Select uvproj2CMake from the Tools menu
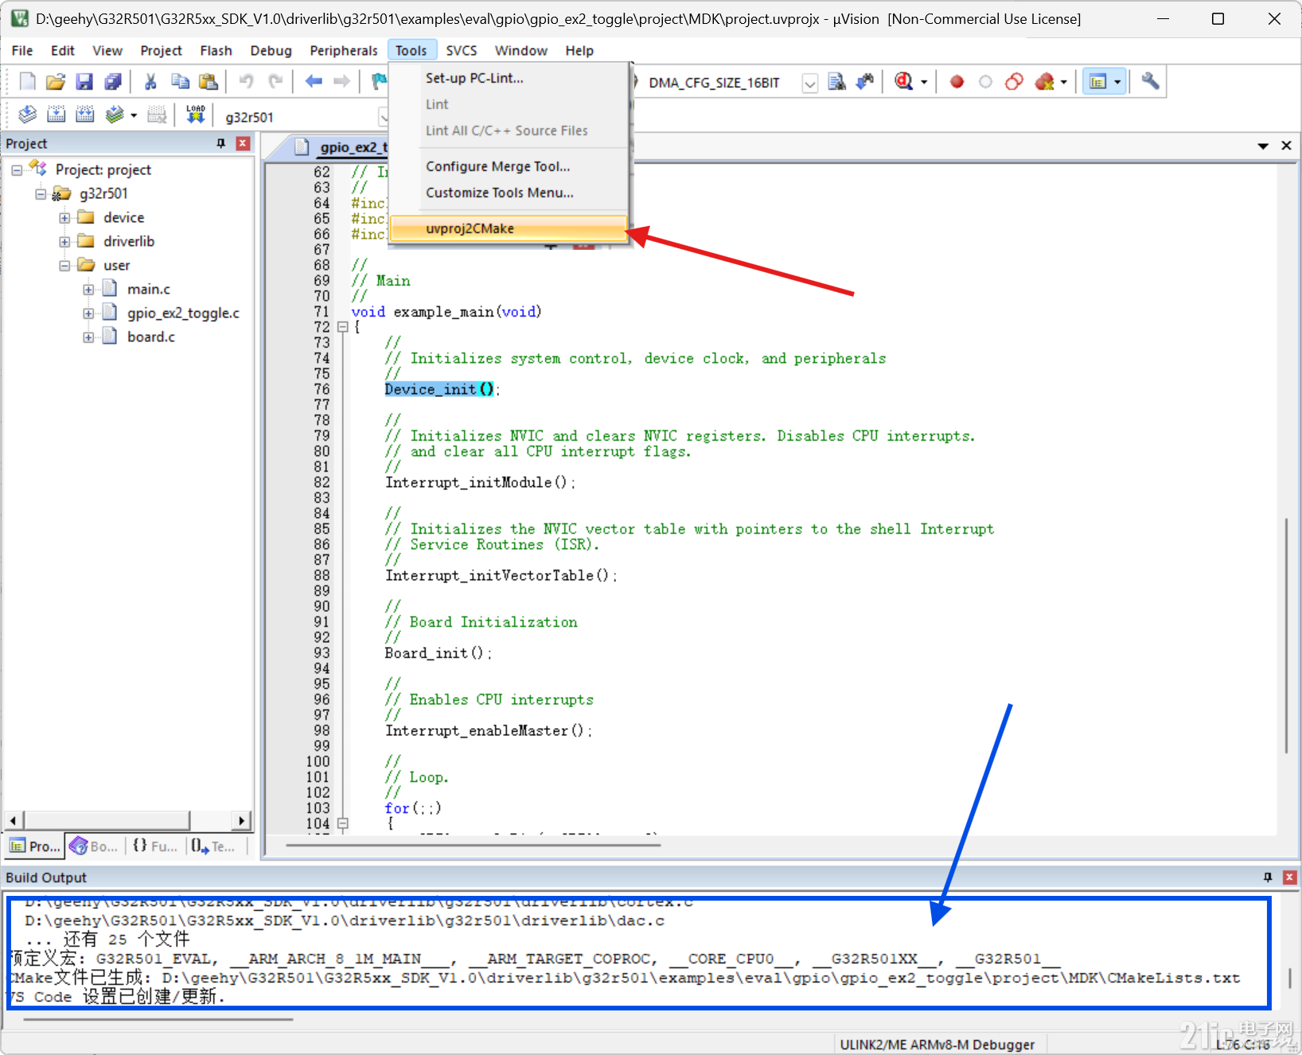This screenshot has width=1302, height=1055. pos(470,228)
